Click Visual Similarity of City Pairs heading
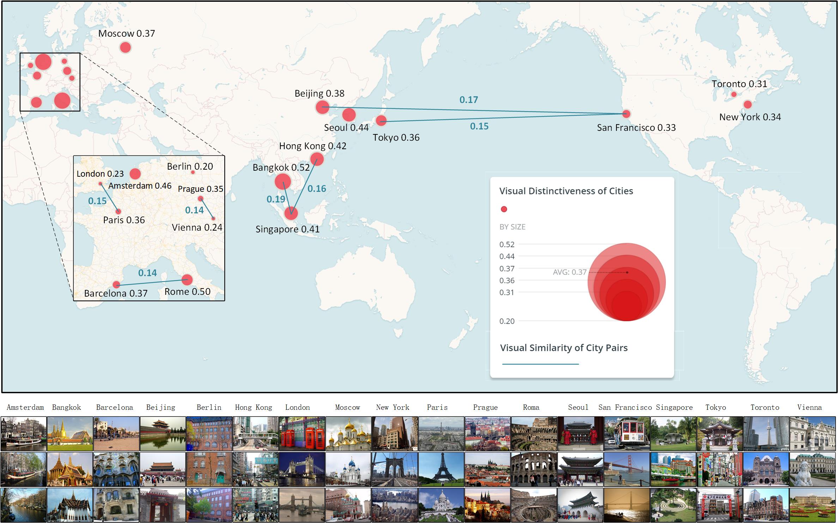 [x=564, y=348]
